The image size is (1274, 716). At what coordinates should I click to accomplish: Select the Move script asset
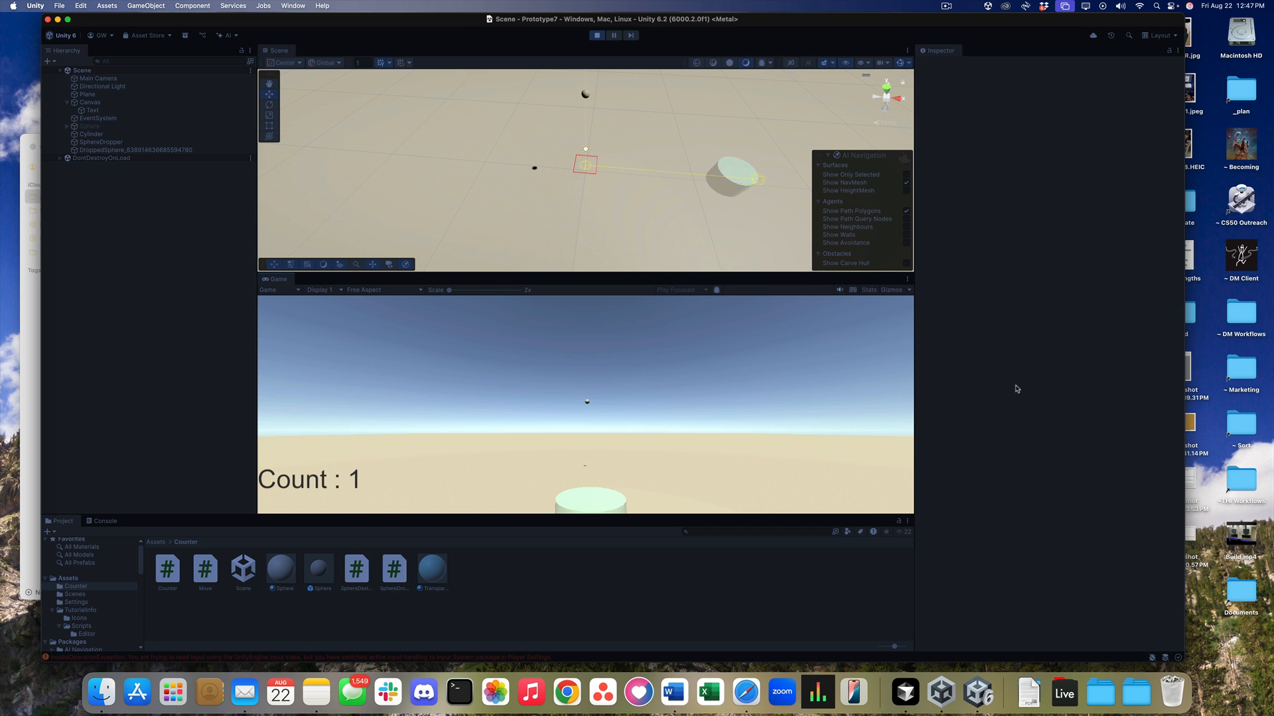[x=205, y=573]
